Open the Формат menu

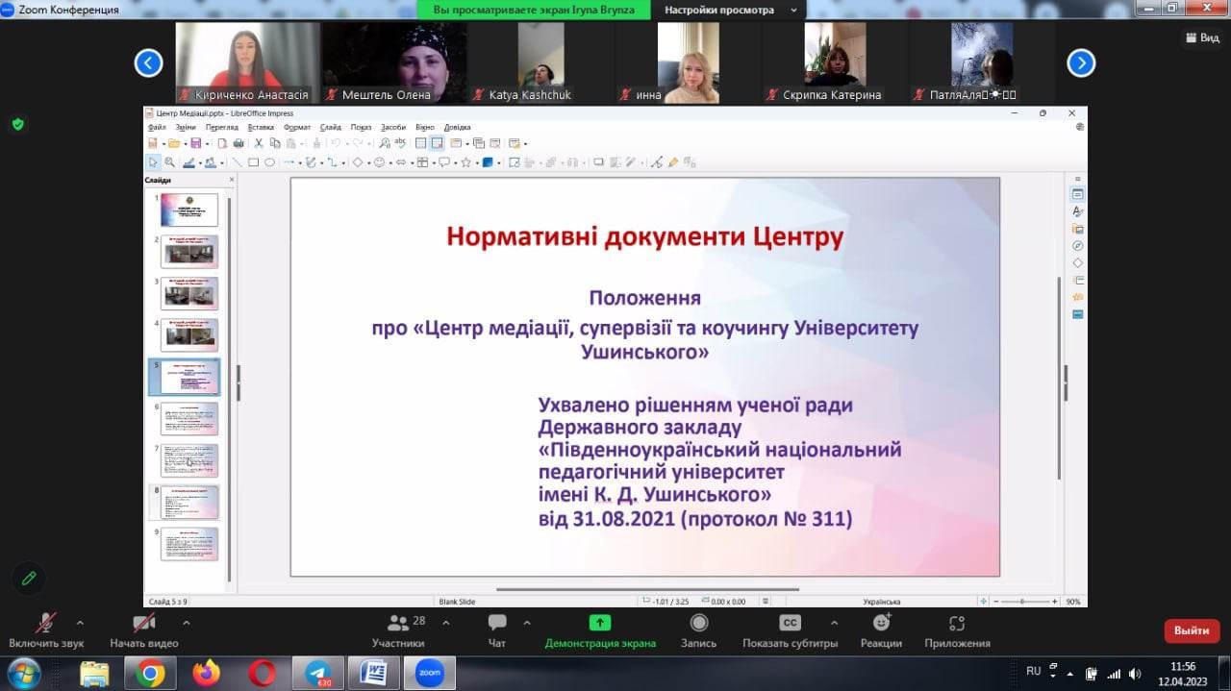tap(297, 127)
